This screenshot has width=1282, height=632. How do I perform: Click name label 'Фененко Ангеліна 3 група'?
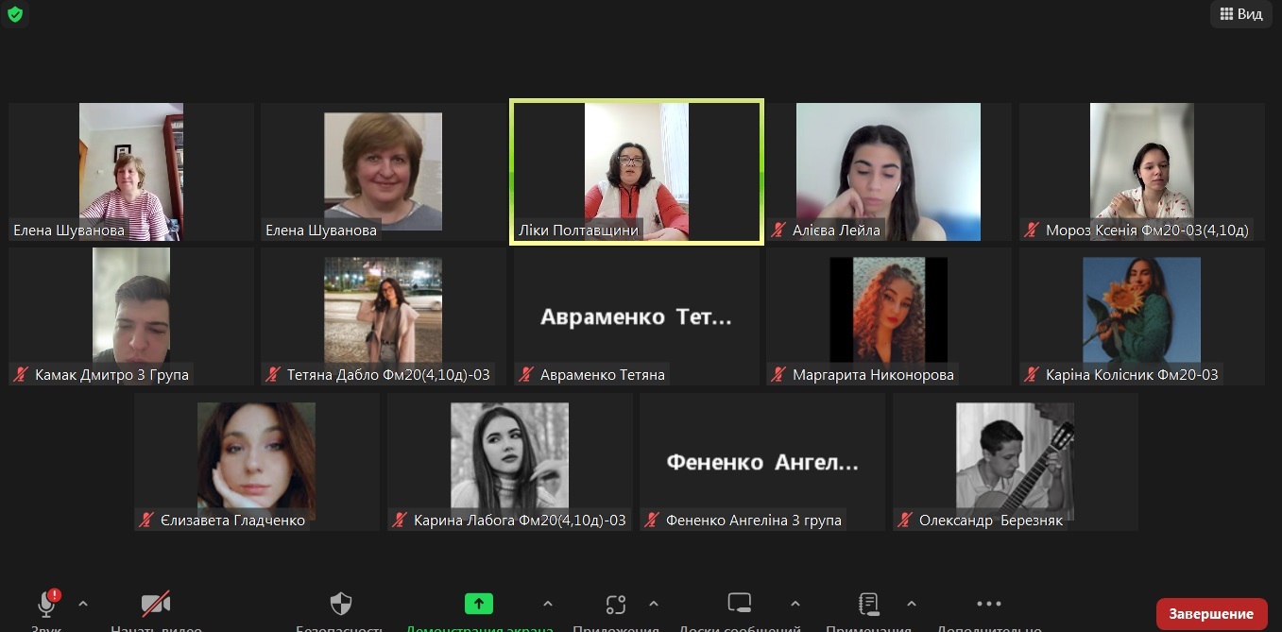(x=754, y=521)
